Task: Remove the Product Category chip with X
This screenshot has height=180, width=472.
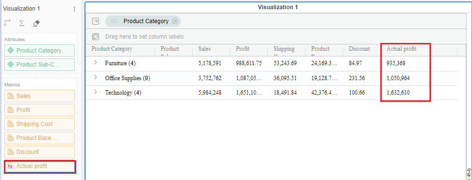Action: click(175, 21)
